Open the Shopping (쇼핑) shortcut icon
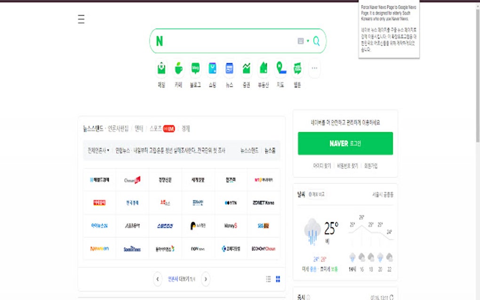This screenshot has height=300, width=480. coord(212,68)
